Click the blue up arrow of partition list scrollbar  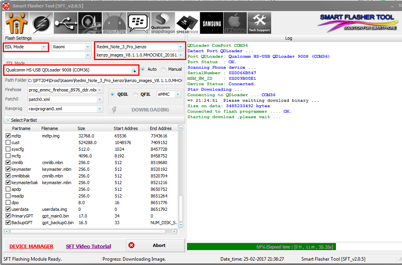point(181,128)
